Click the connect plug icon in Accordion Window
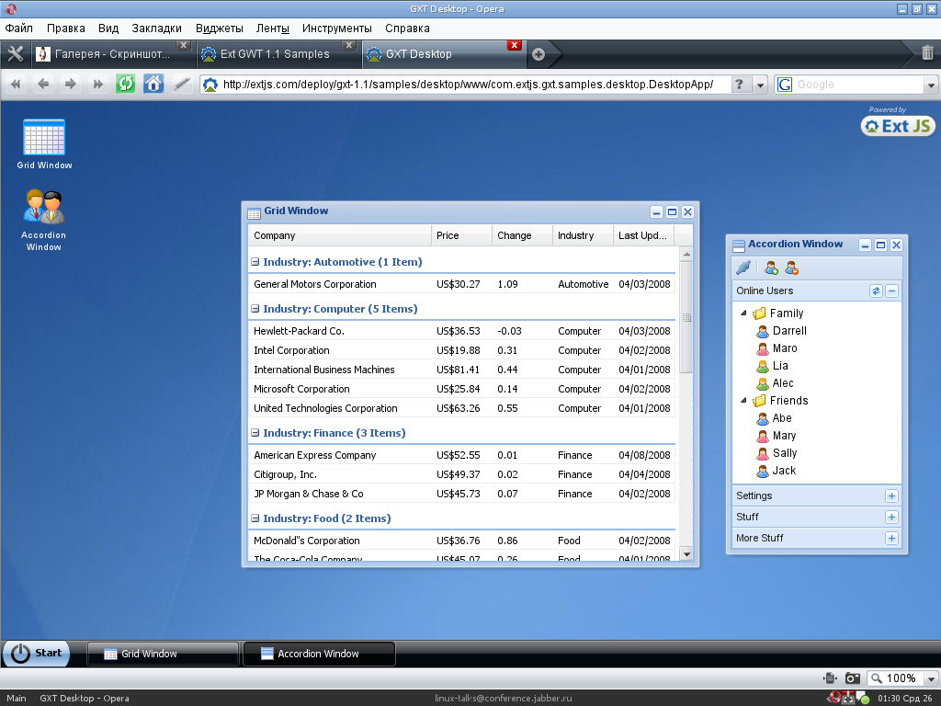Screen dimensions: 941x706 click(743, 268)
